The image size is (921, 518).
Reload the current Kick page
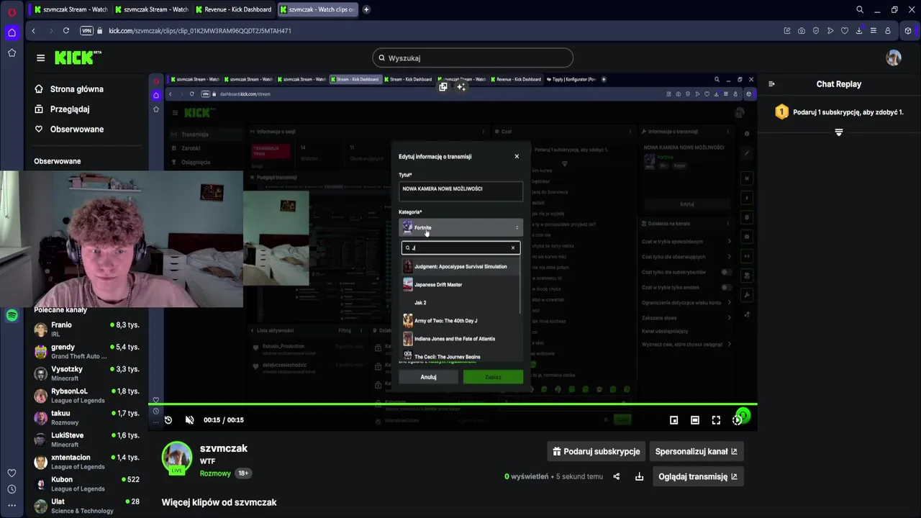[x=66, y=31]
